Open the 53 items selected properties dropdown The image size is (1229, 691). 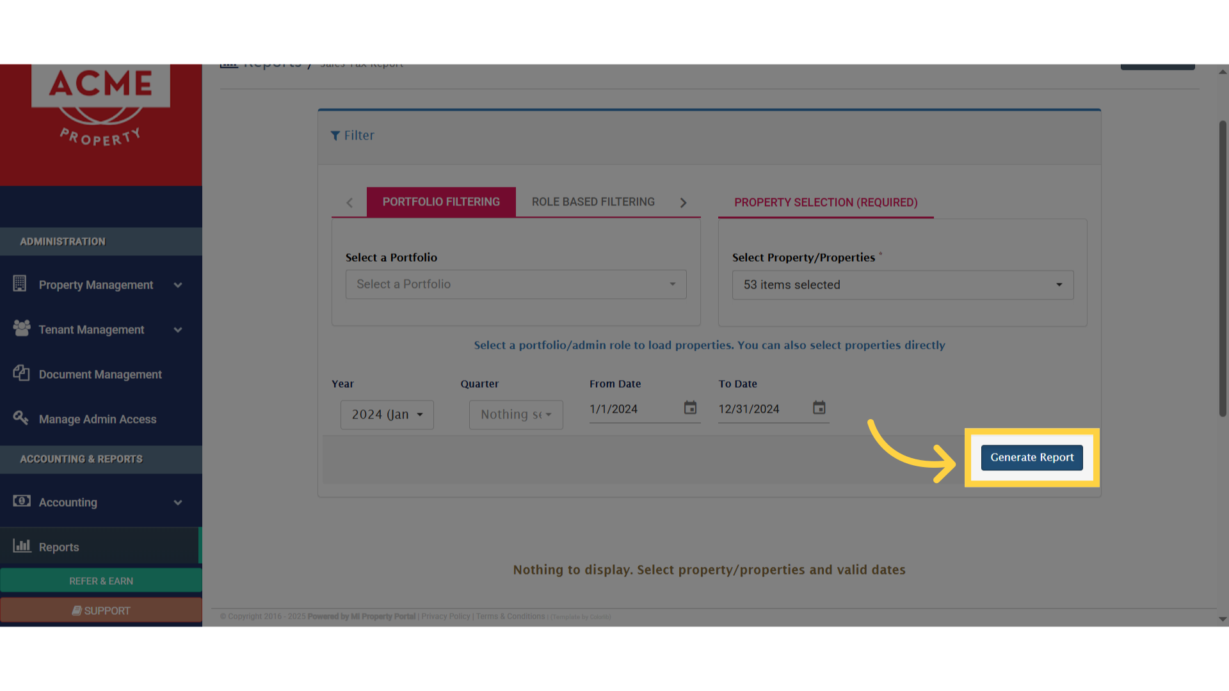click(903, 285)
